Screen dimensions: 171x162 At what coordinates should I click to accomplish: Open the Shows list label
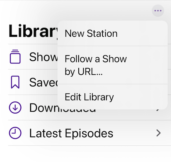coord(43,57)
